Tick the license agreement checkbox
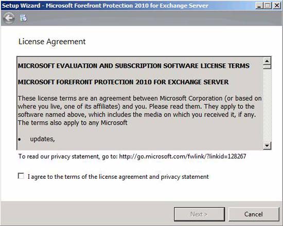This screenshot has height=226, width=283. 21,176
